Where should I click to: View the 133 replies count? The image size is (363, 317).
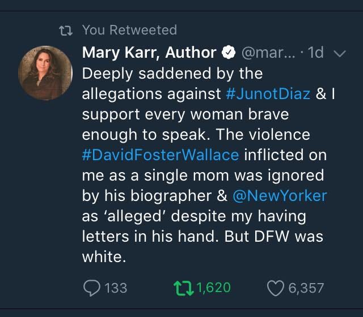click(116, 288)
